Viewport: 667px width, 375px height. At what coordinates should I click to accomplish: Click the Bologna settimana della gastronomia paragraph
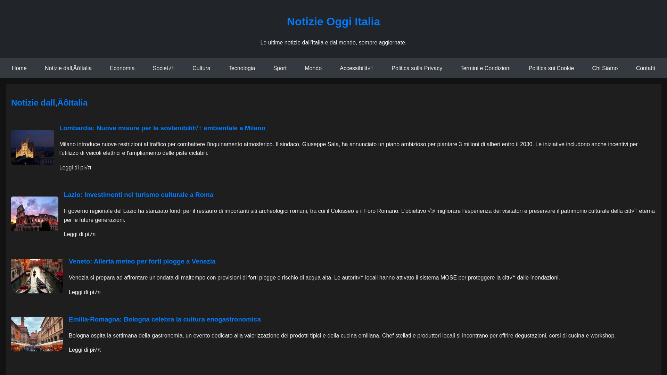pyautogui.click(x=342, y=336)
